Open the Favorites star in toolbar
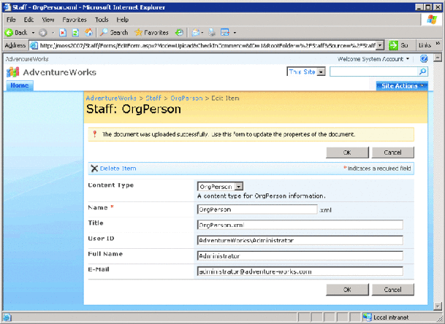This screenshot has height=324, width=445. [151, 33]
